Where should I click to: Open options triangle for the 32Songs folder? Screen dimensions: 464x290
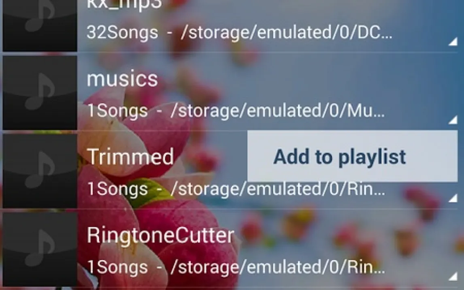[453, 42]
